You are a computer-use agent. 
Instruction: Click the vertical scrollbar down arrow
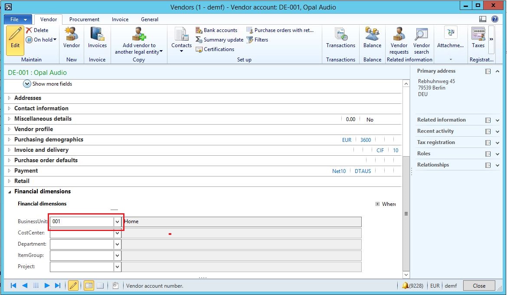click(x=406, y=275)
